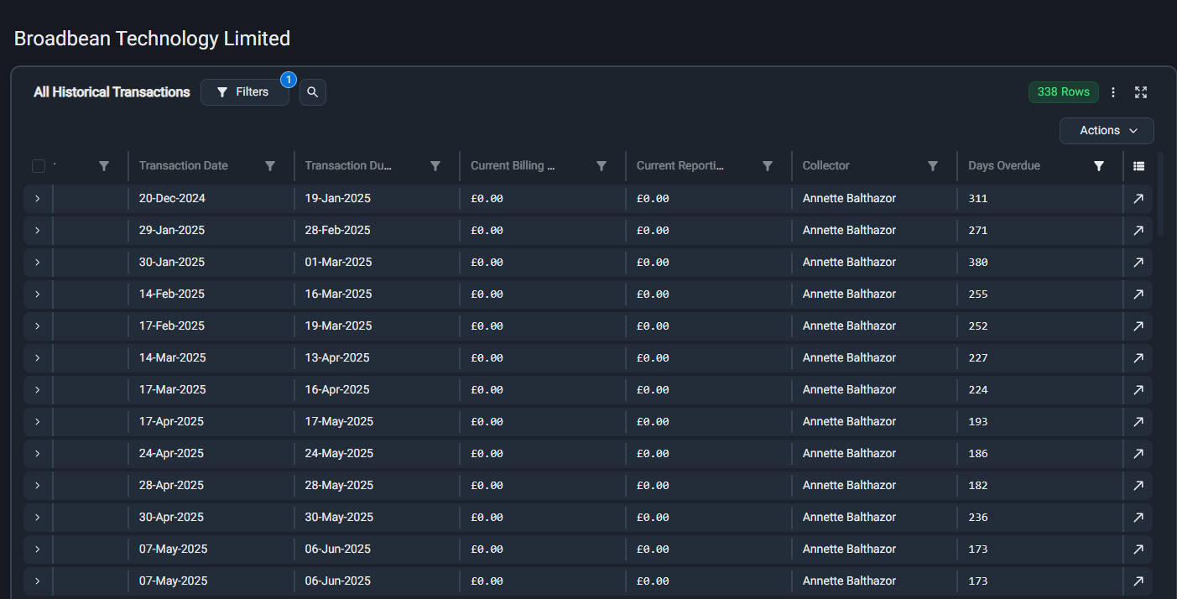1177x599 pixels.
Task: Click the All Historical Transactions title
Action: click(x=112, y=92)
